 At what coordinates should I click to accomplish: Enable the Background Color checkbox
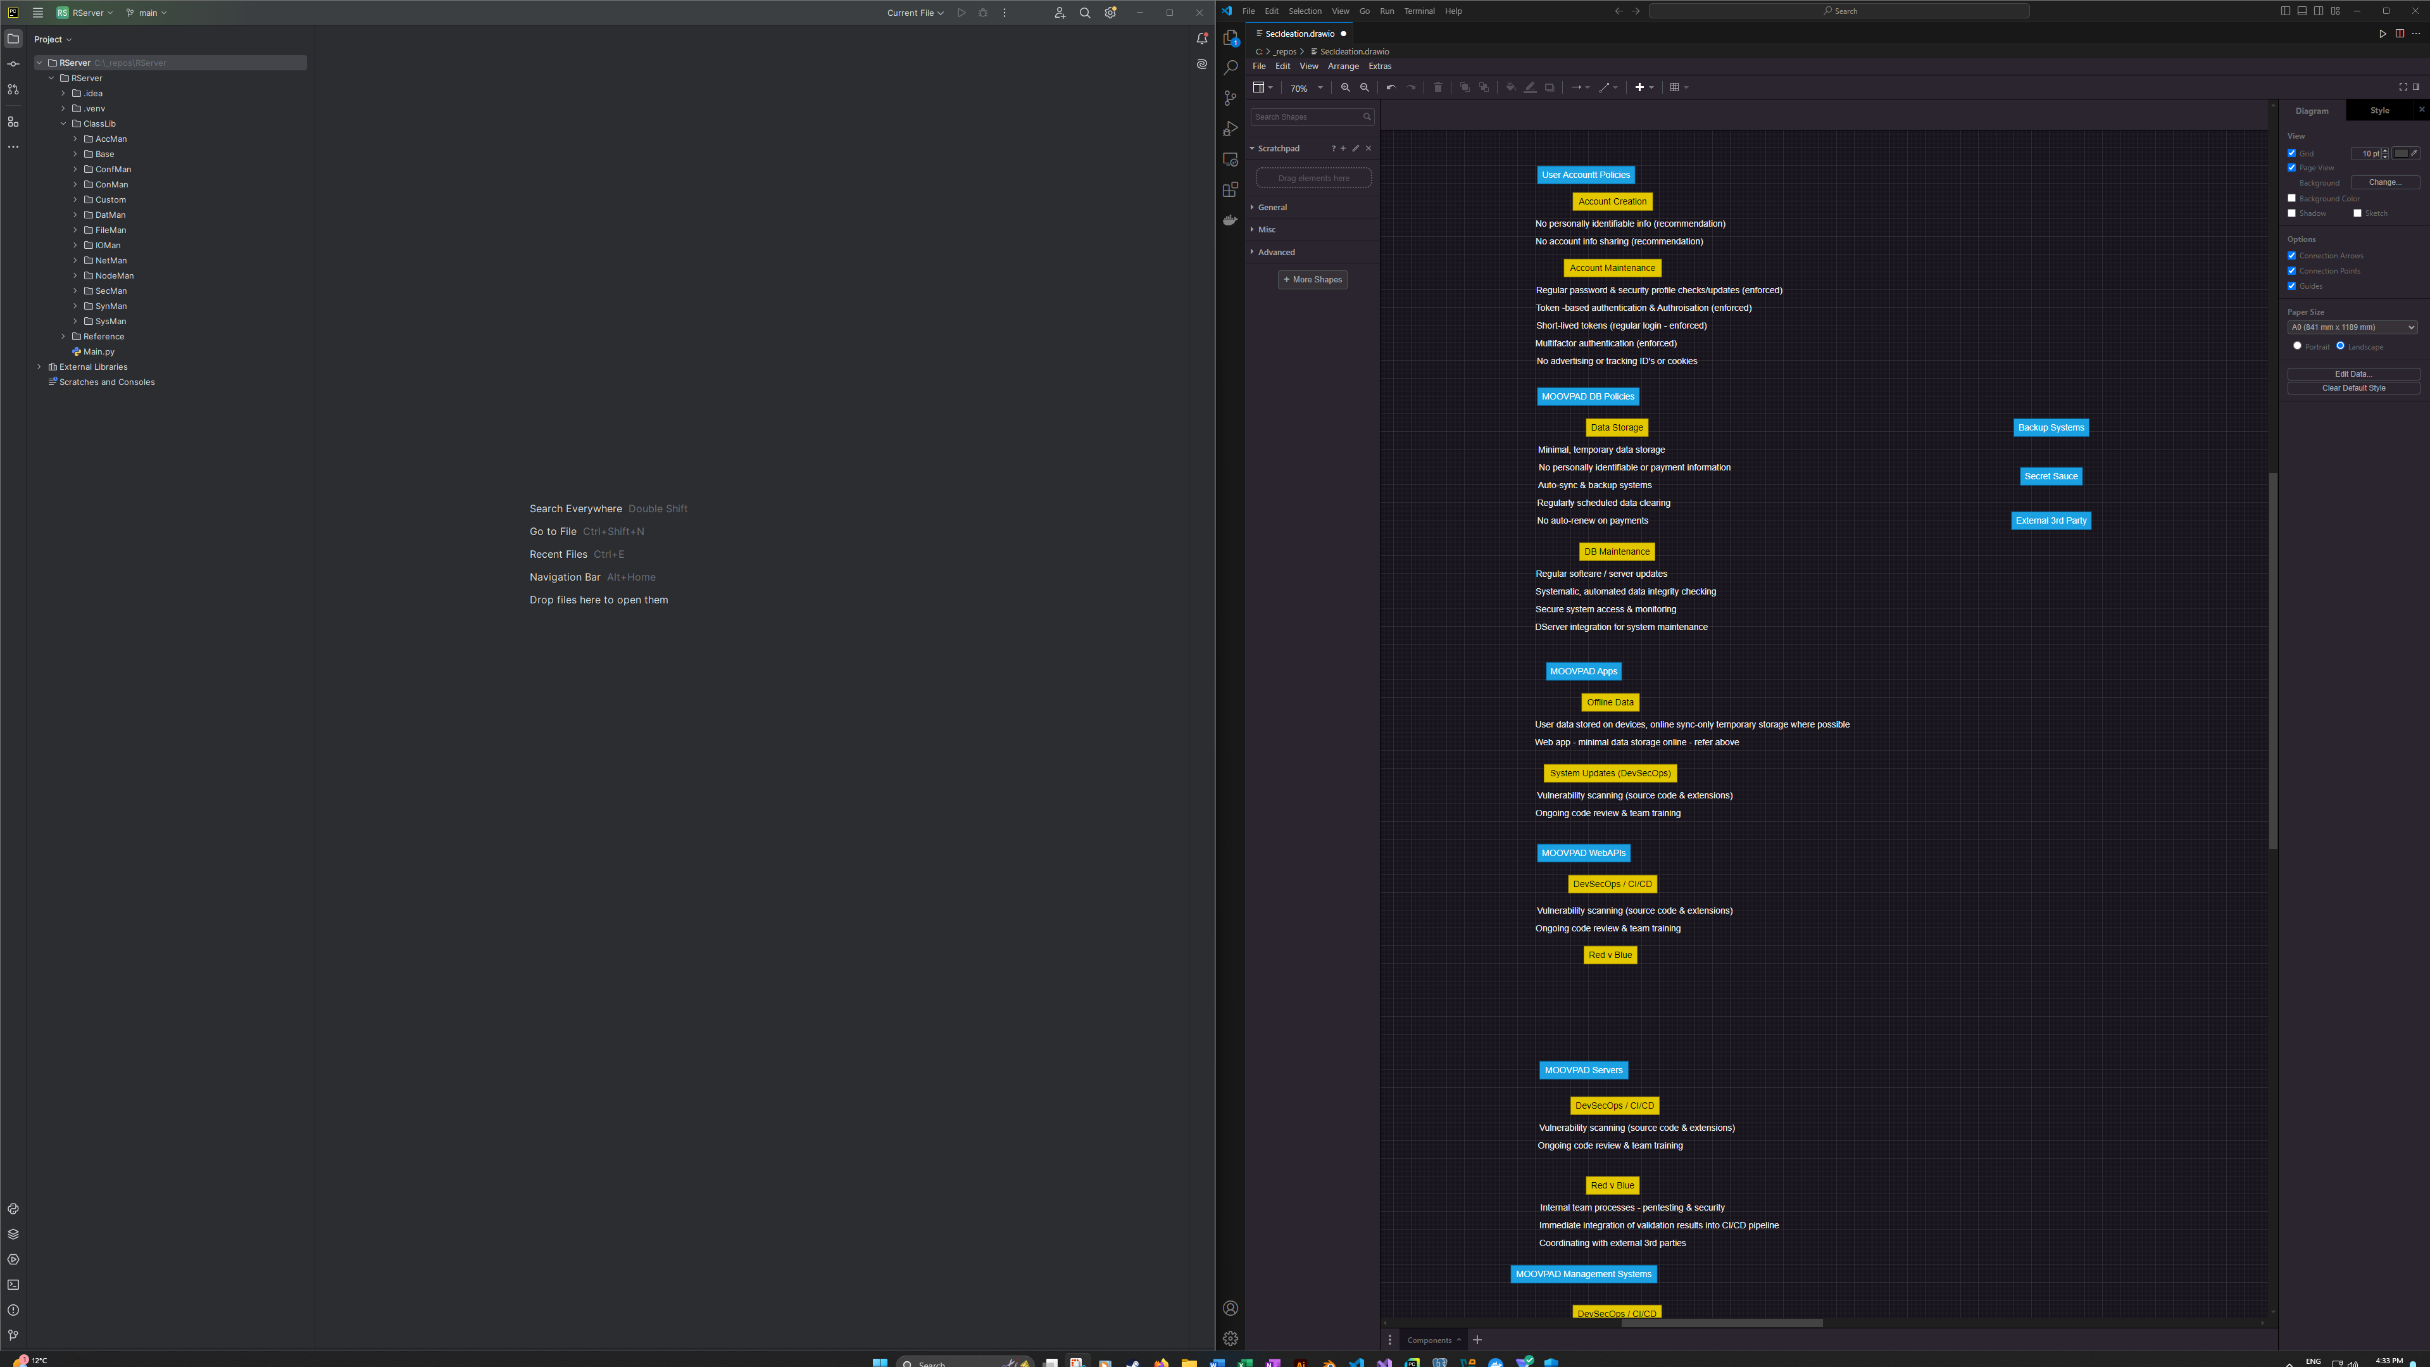coord(2292,198)
